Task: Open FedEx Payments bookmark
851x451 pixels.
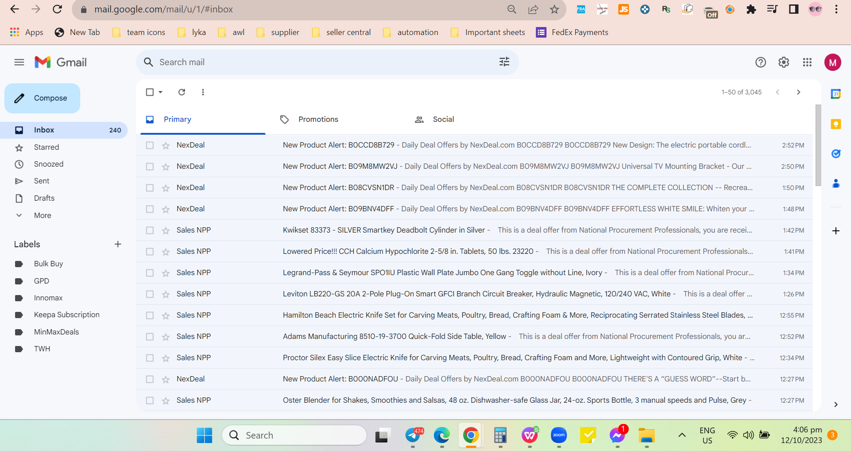Action: coord(572,32)
